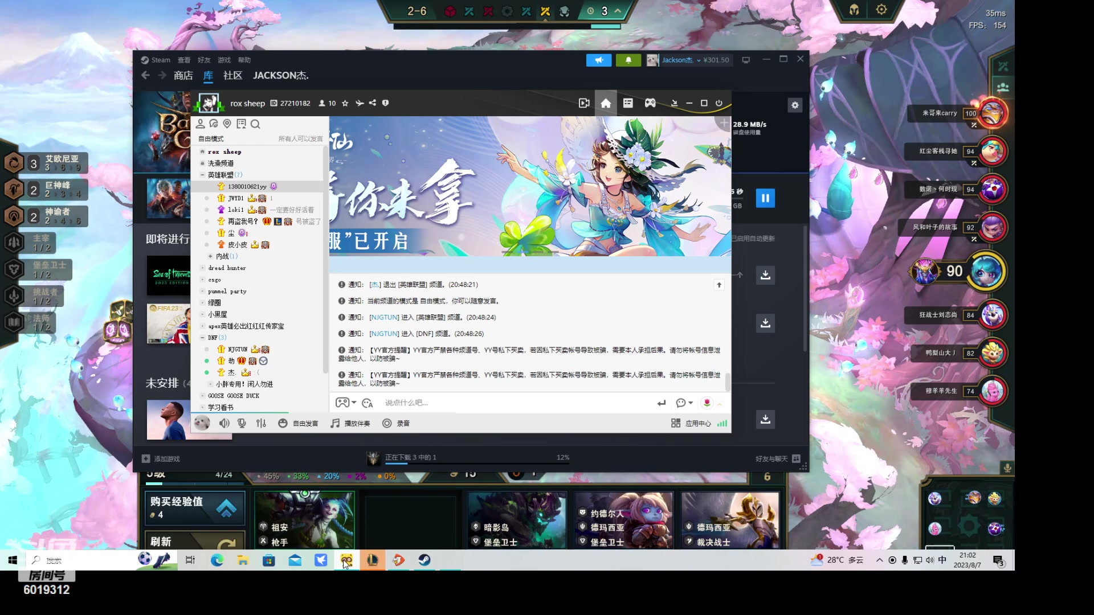Click the airplane icon beside channel ID
The width and height of the screenshot is (1094, 615).
[360, 103]
